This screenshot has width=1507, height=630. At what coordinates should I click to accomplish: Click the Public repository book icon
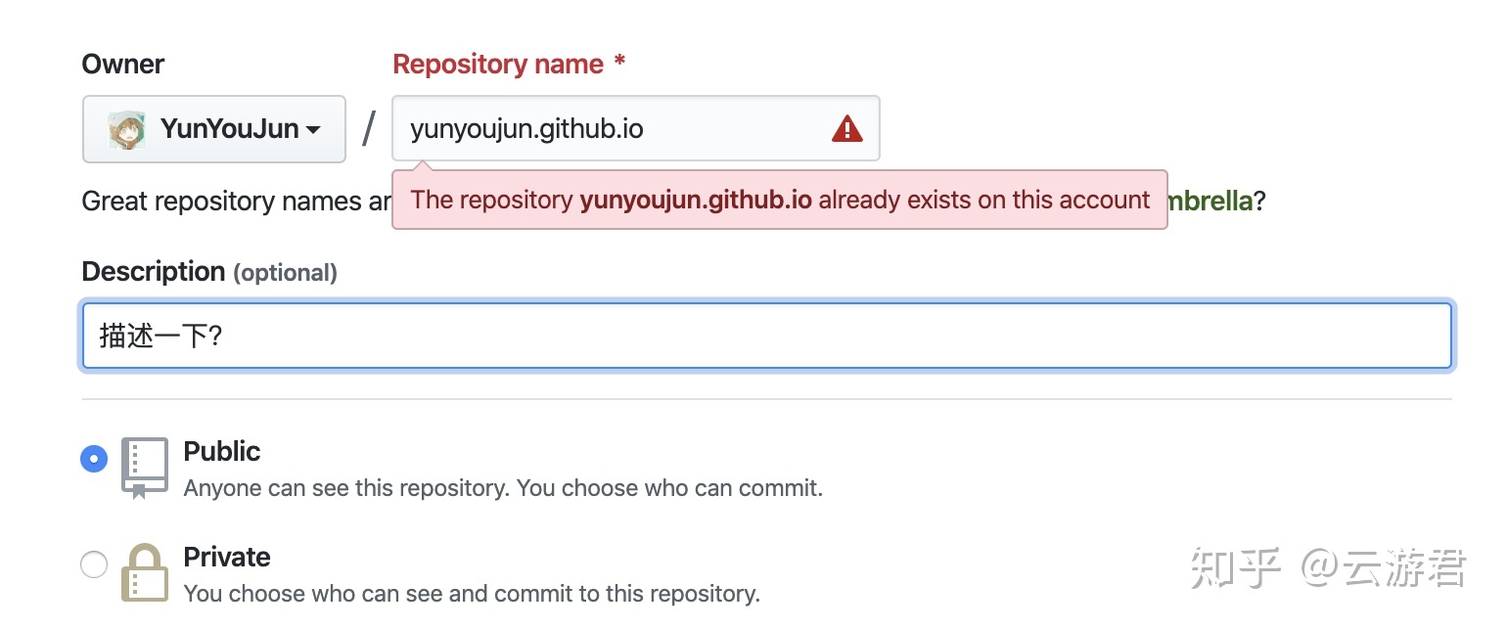click(x=145, y=468)
